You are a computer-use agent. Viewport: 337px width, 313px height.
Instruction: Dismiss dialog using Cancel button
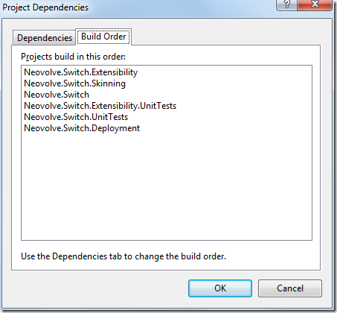point(290,288)
